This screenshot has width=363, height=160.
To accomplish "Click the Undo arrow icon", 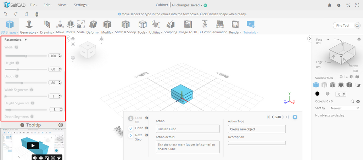I will 6,14.
